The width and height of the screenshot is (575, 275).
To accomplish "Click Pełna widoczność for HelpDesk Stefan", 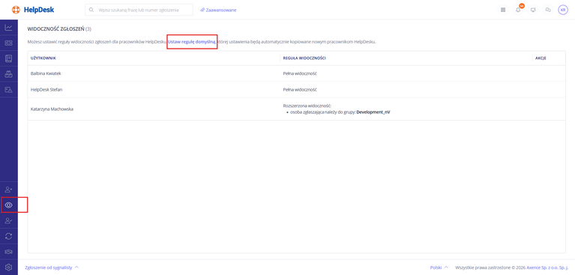I will (300, 89).
